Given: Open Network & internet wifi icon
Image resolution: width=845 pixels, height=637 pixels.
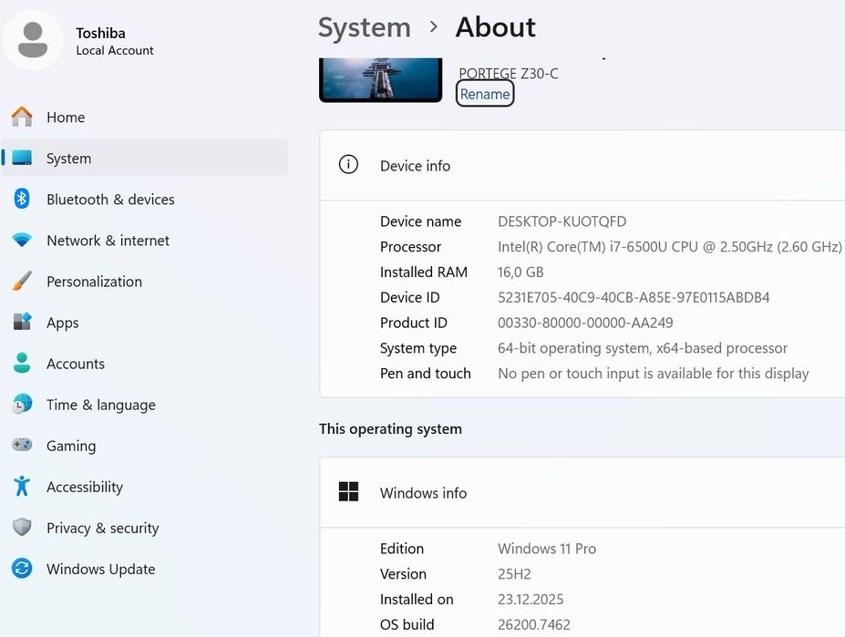Looking at the screenshot, I should (22, 241).
